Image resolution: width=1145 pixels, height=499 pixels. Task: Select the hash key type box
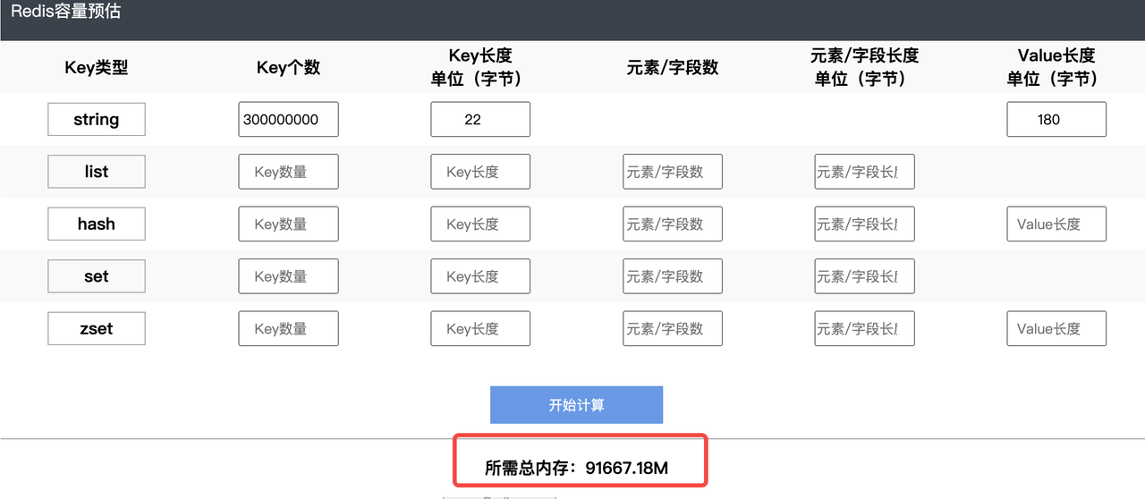(x=97, y=224)
